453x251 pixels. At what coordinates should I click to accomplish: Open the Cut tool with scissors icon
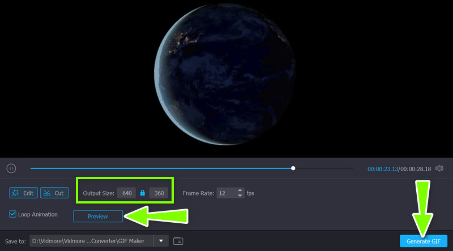54,193
